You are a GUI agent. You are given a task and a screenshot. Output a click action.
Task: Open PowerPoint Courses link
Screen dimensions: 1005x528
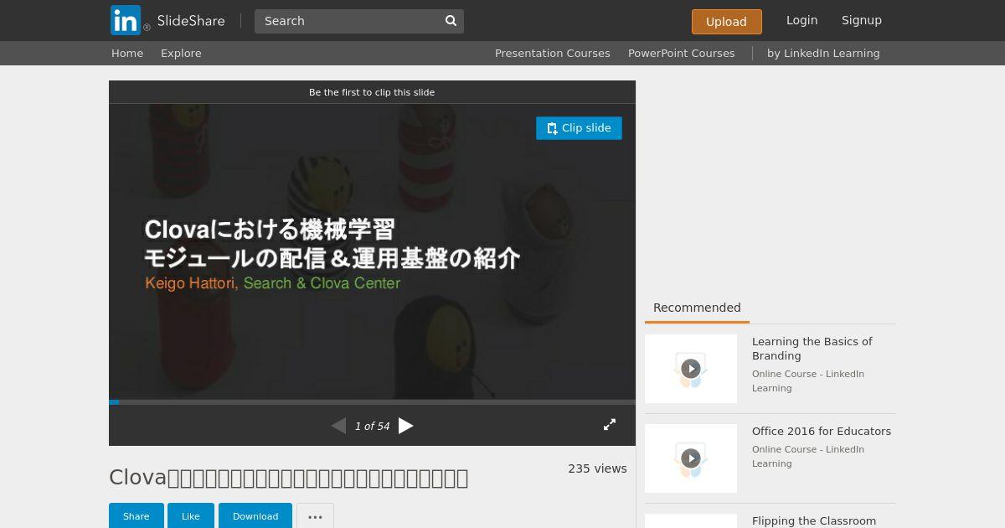tap(681, 53)
